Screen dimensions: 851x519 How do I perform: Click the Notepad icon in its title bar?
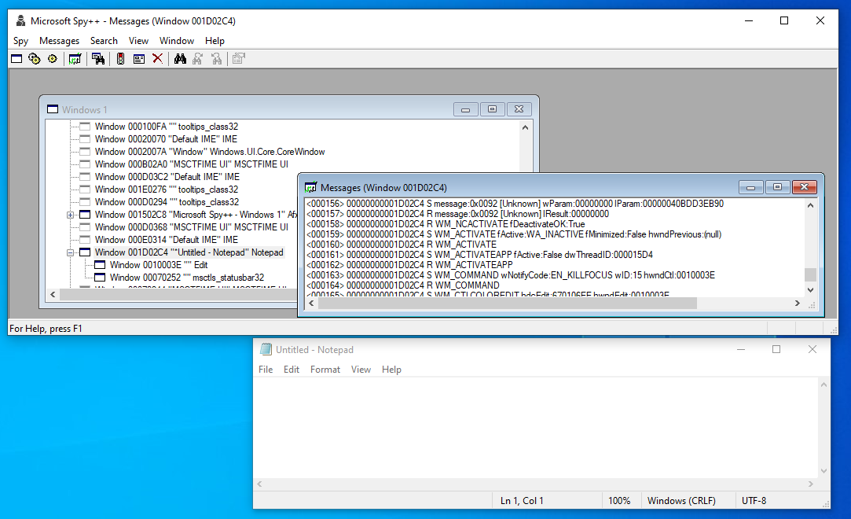pos(266,349)
